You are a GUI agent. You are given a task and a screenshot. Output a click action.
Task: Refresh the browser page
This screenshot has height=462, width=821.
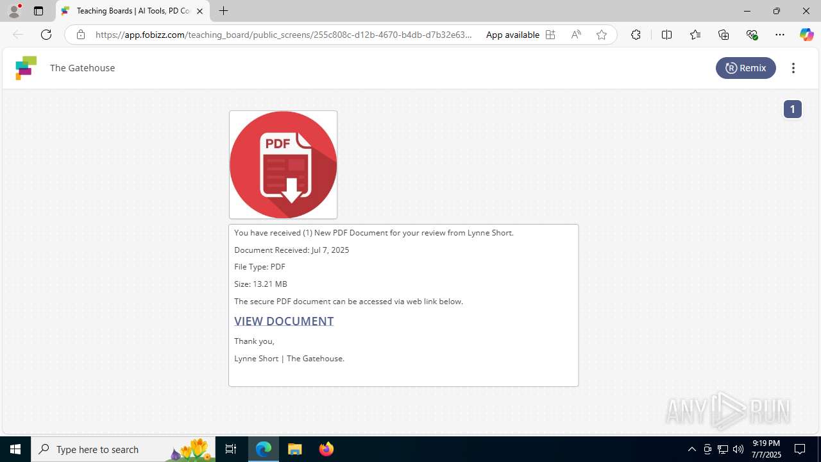[46, 35]
